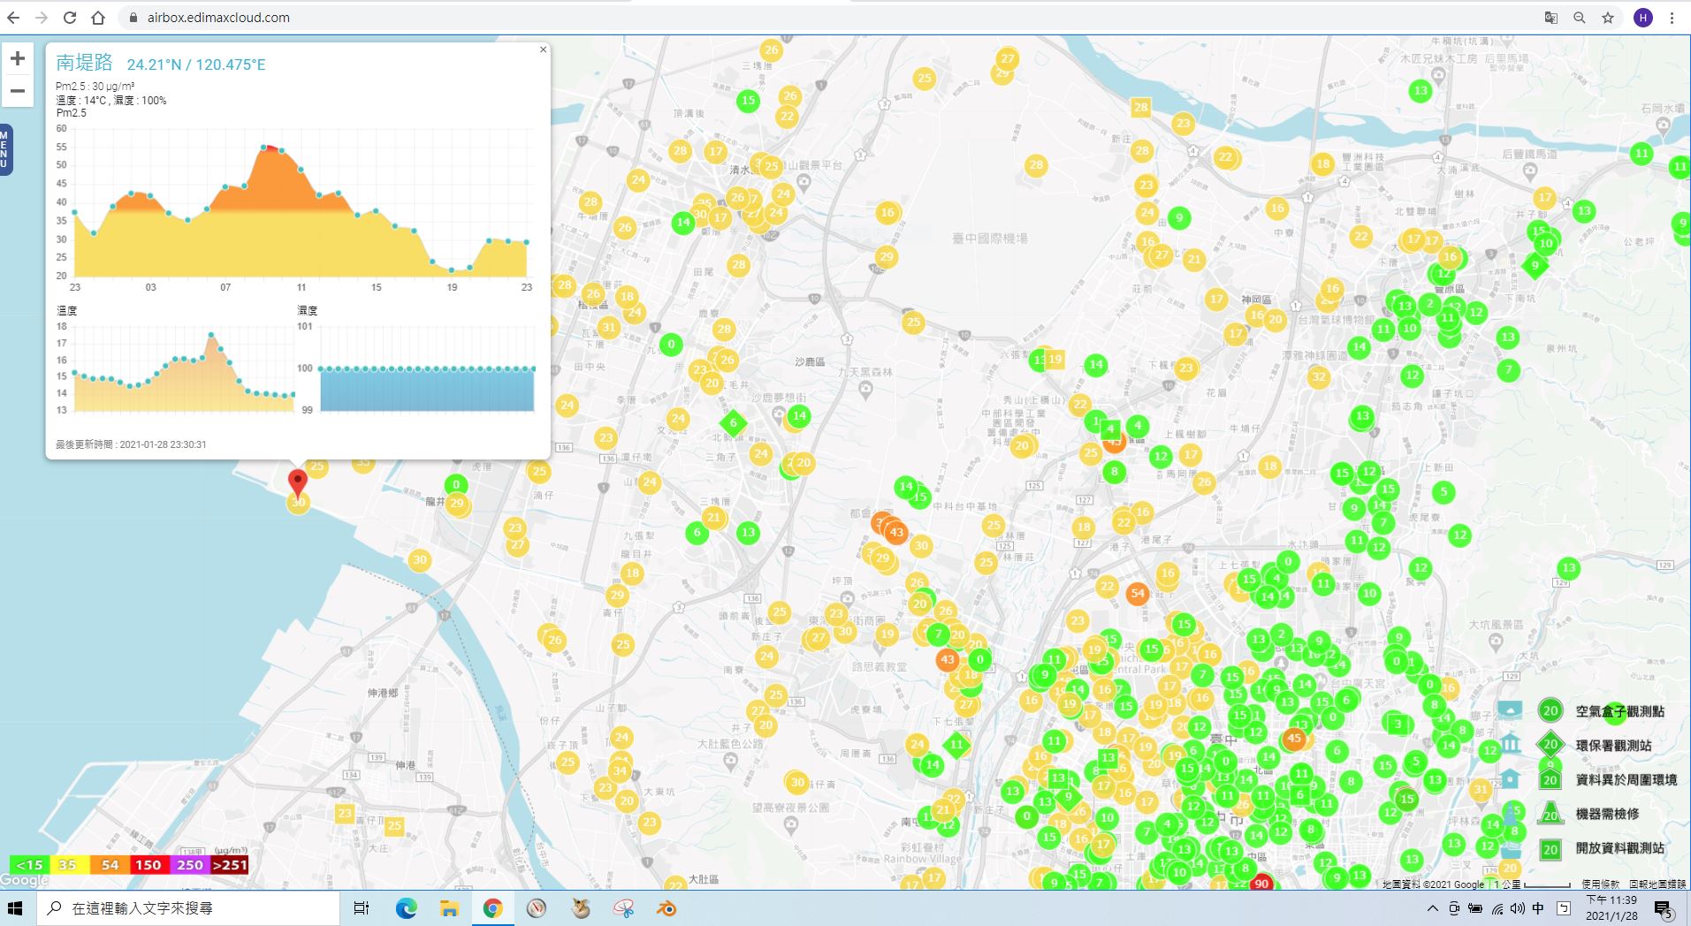Viewport: 1691px width, 926px height.
Task: Open the H profile avatar
Action: click(x=1642, y=18)
